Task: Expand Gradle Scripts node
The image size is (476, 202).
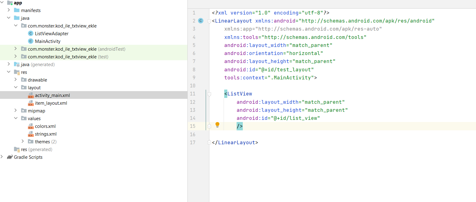Action: point(2,157)
